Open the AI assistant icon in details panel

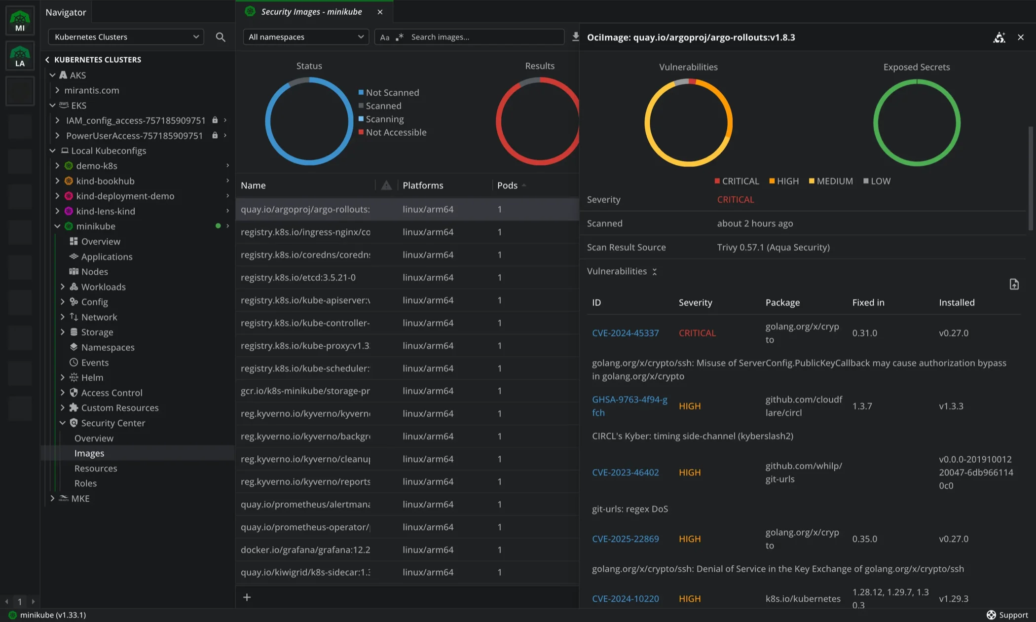[999, 37]
